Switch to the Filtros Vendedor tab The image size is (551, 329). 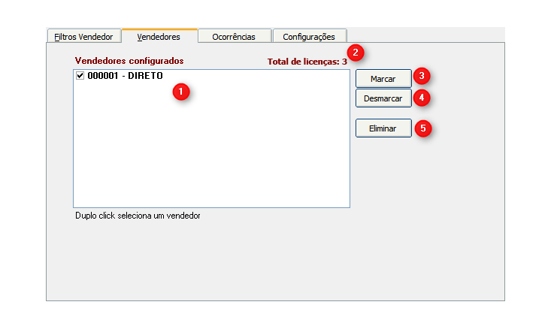[x=84, y=37]
